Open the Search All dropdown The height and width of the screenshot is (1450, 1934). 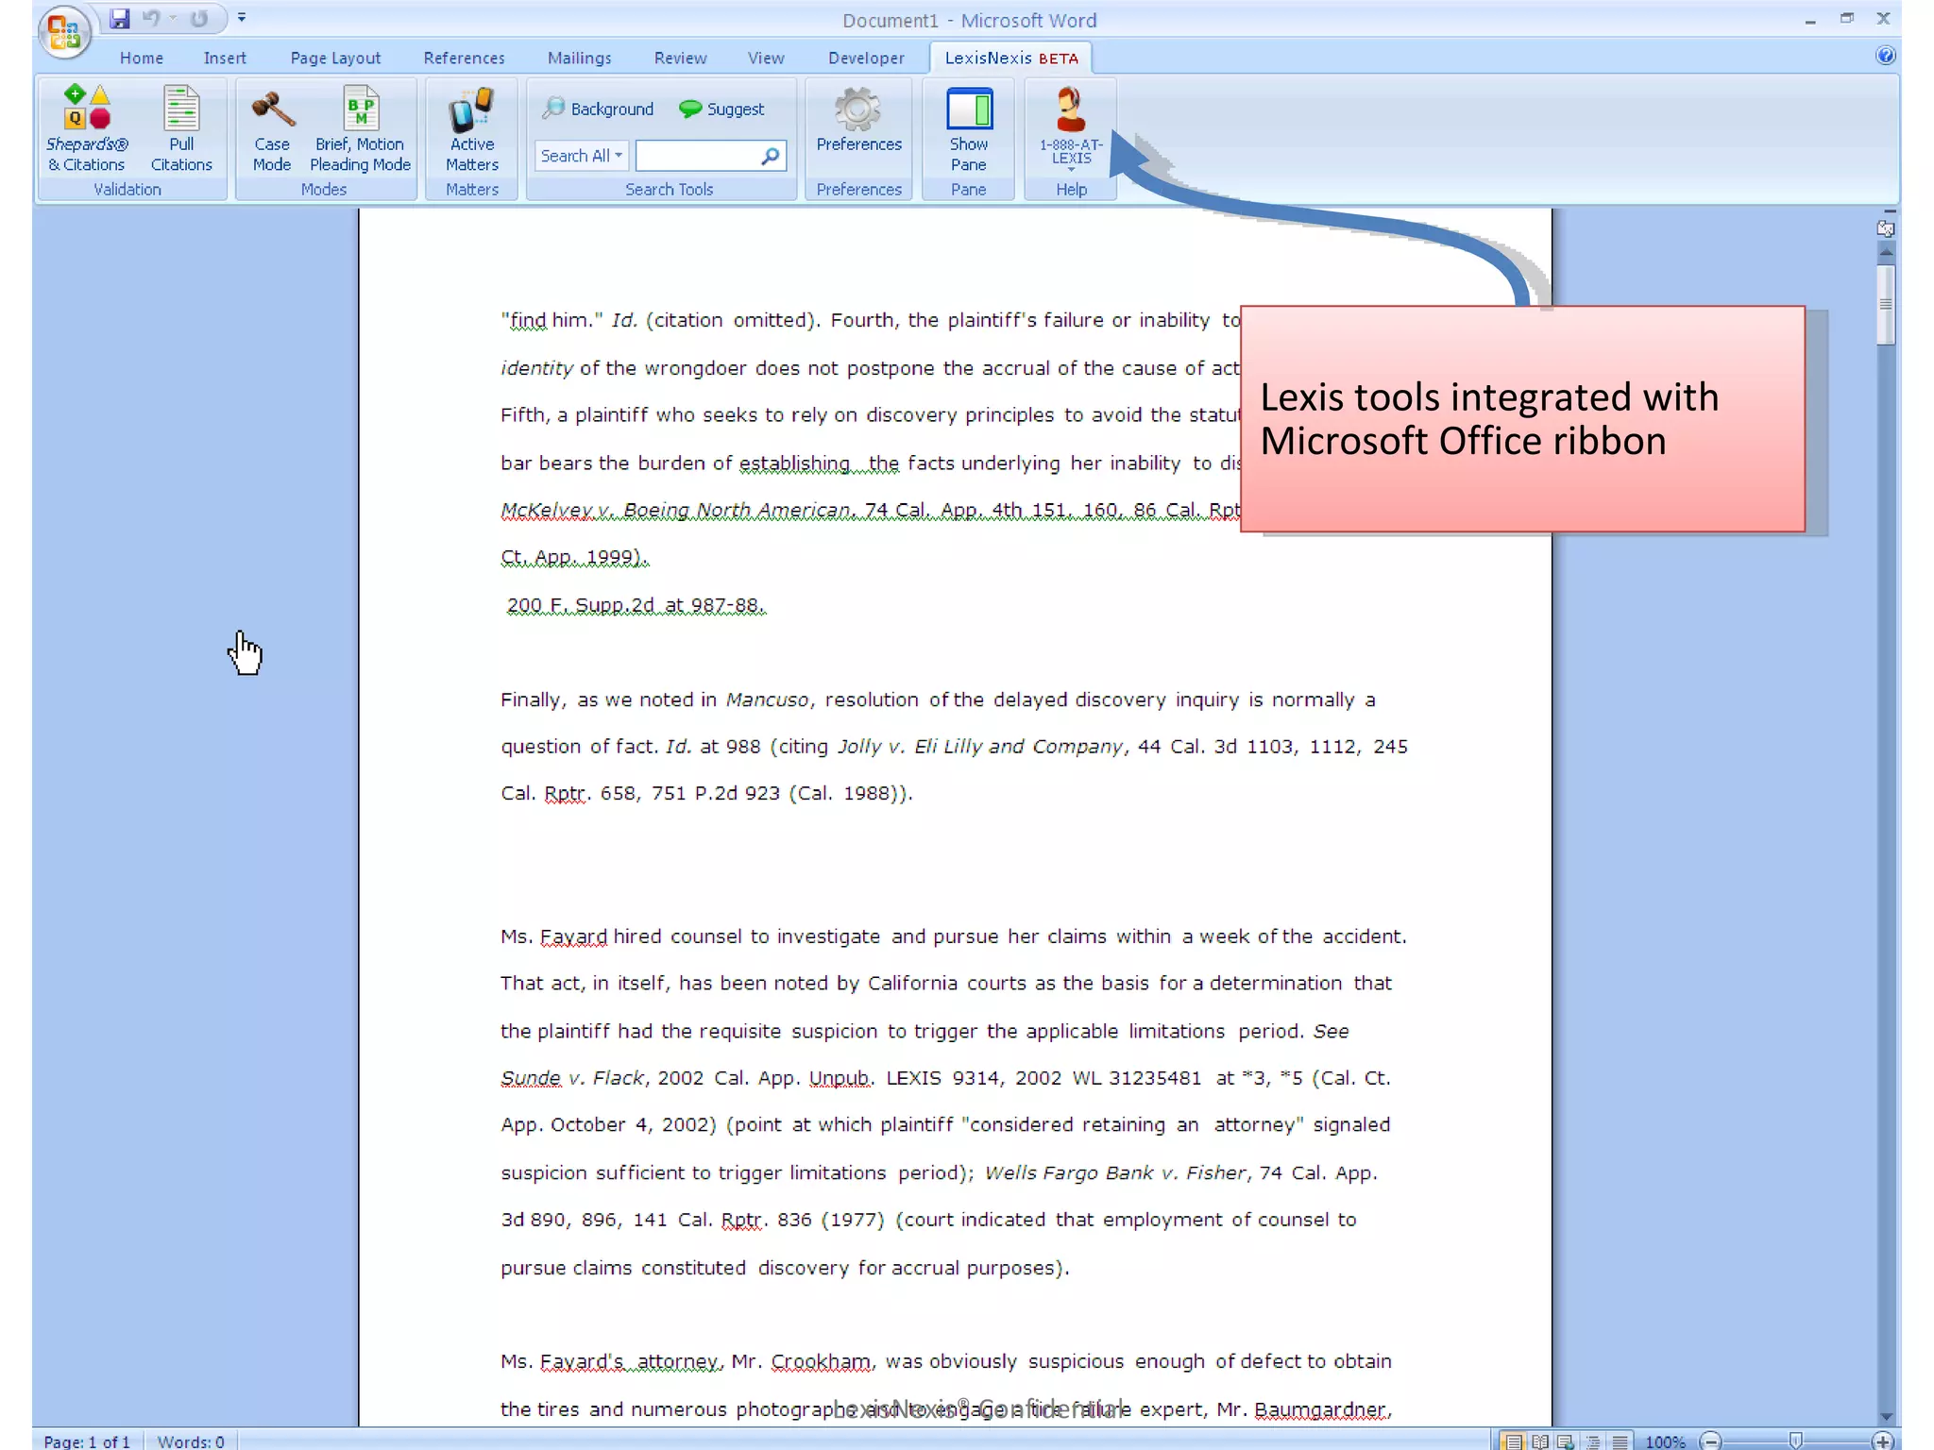582,156
